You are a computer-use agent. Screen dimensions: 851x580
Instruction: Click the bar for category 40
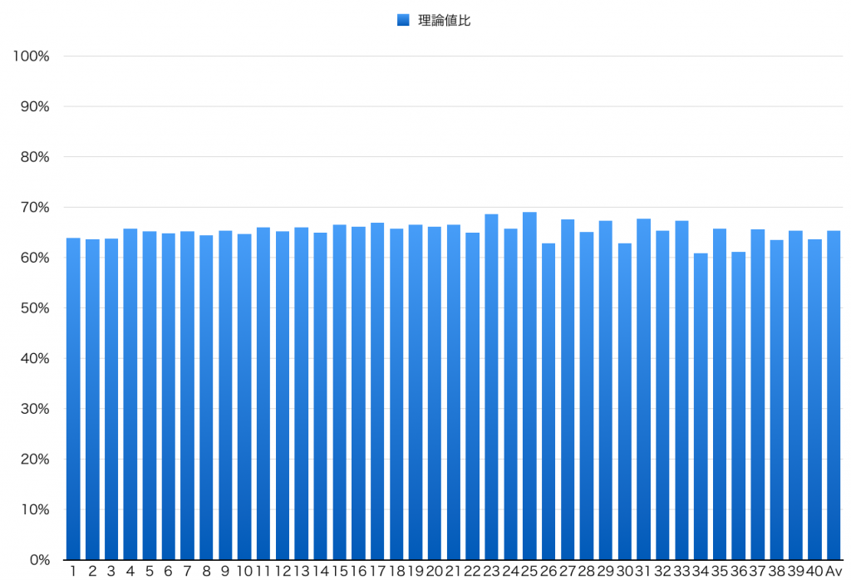[x=814, y=399]
